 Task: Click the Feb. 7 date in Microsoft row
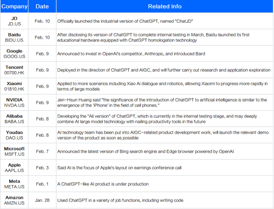click(x=42, y=151)
